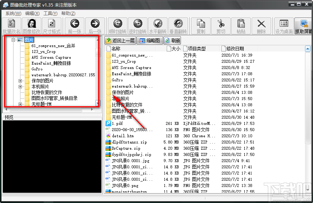Select 比特恢复的文件 folder in file list
This screenshot has height=203, width=313.
(x=127, y=105)
